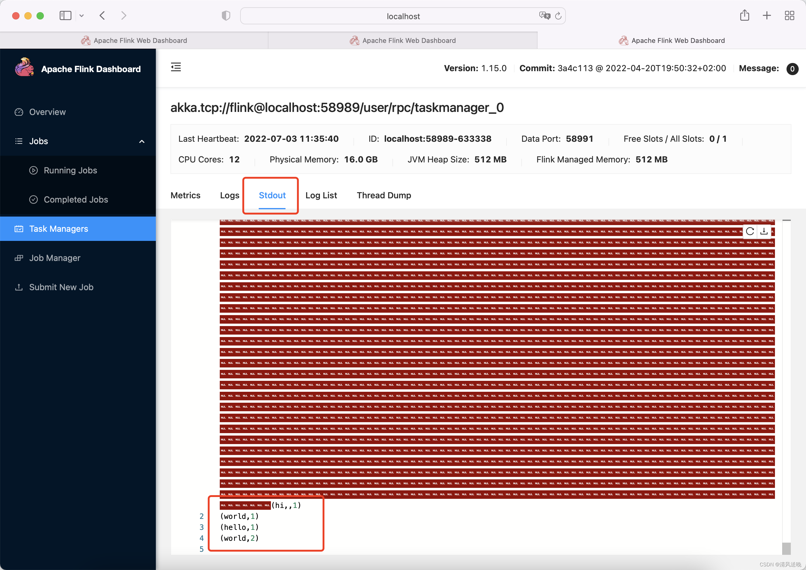Open the Job Manager page

pyautogui.click(x=55, y=258)
